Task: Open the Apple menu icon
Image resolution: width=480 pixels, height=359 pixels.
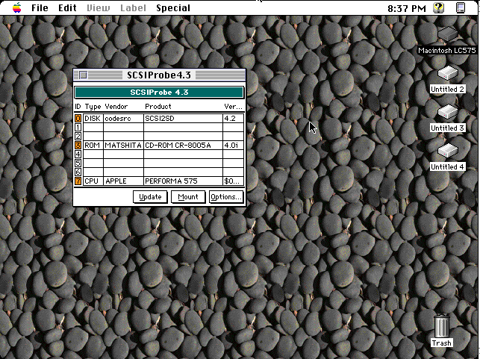Action: [x=17, y=7]
